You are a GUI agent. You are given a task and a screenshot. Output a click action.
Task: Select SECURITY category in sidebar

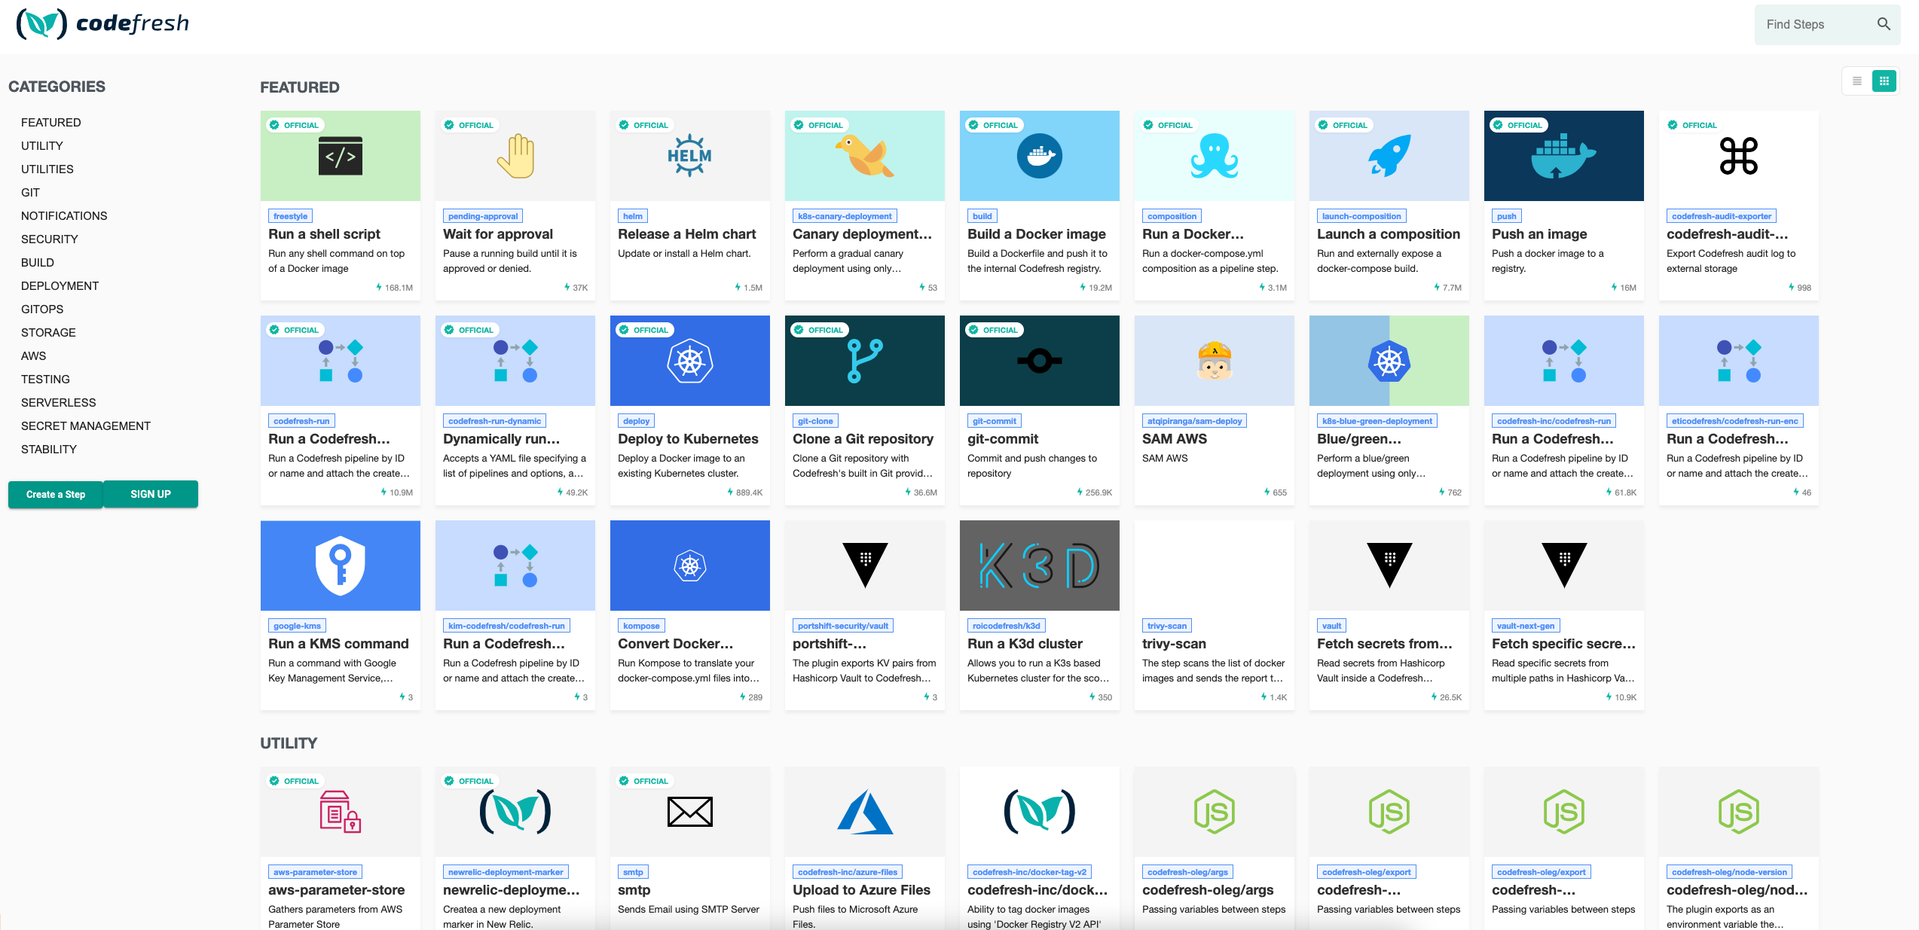click(x=50, y=239)
